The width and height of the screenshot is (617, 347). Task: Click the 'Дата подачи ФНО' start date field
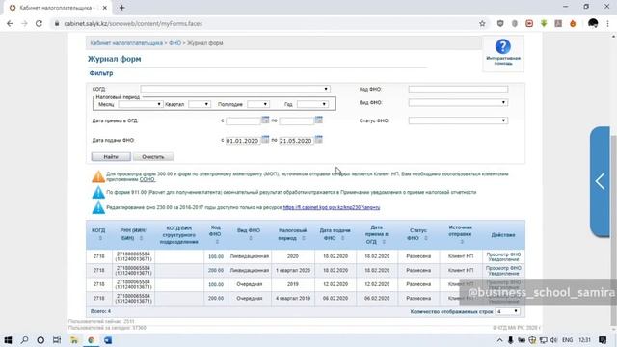click(243, 141)
